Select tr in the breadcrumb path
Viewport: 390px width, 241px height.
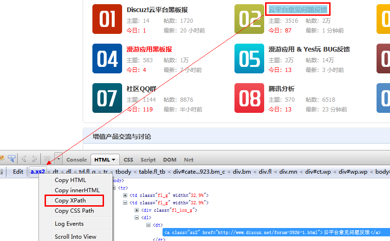[x=106, y=172]
